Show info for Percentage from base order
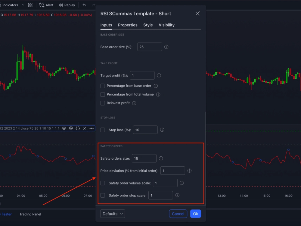This screenshot has height=226, width=301. point(156,86)
